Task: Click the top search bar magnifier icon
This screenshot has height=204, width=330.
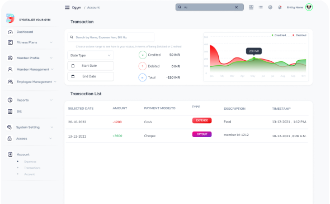Action: point(180,7)
